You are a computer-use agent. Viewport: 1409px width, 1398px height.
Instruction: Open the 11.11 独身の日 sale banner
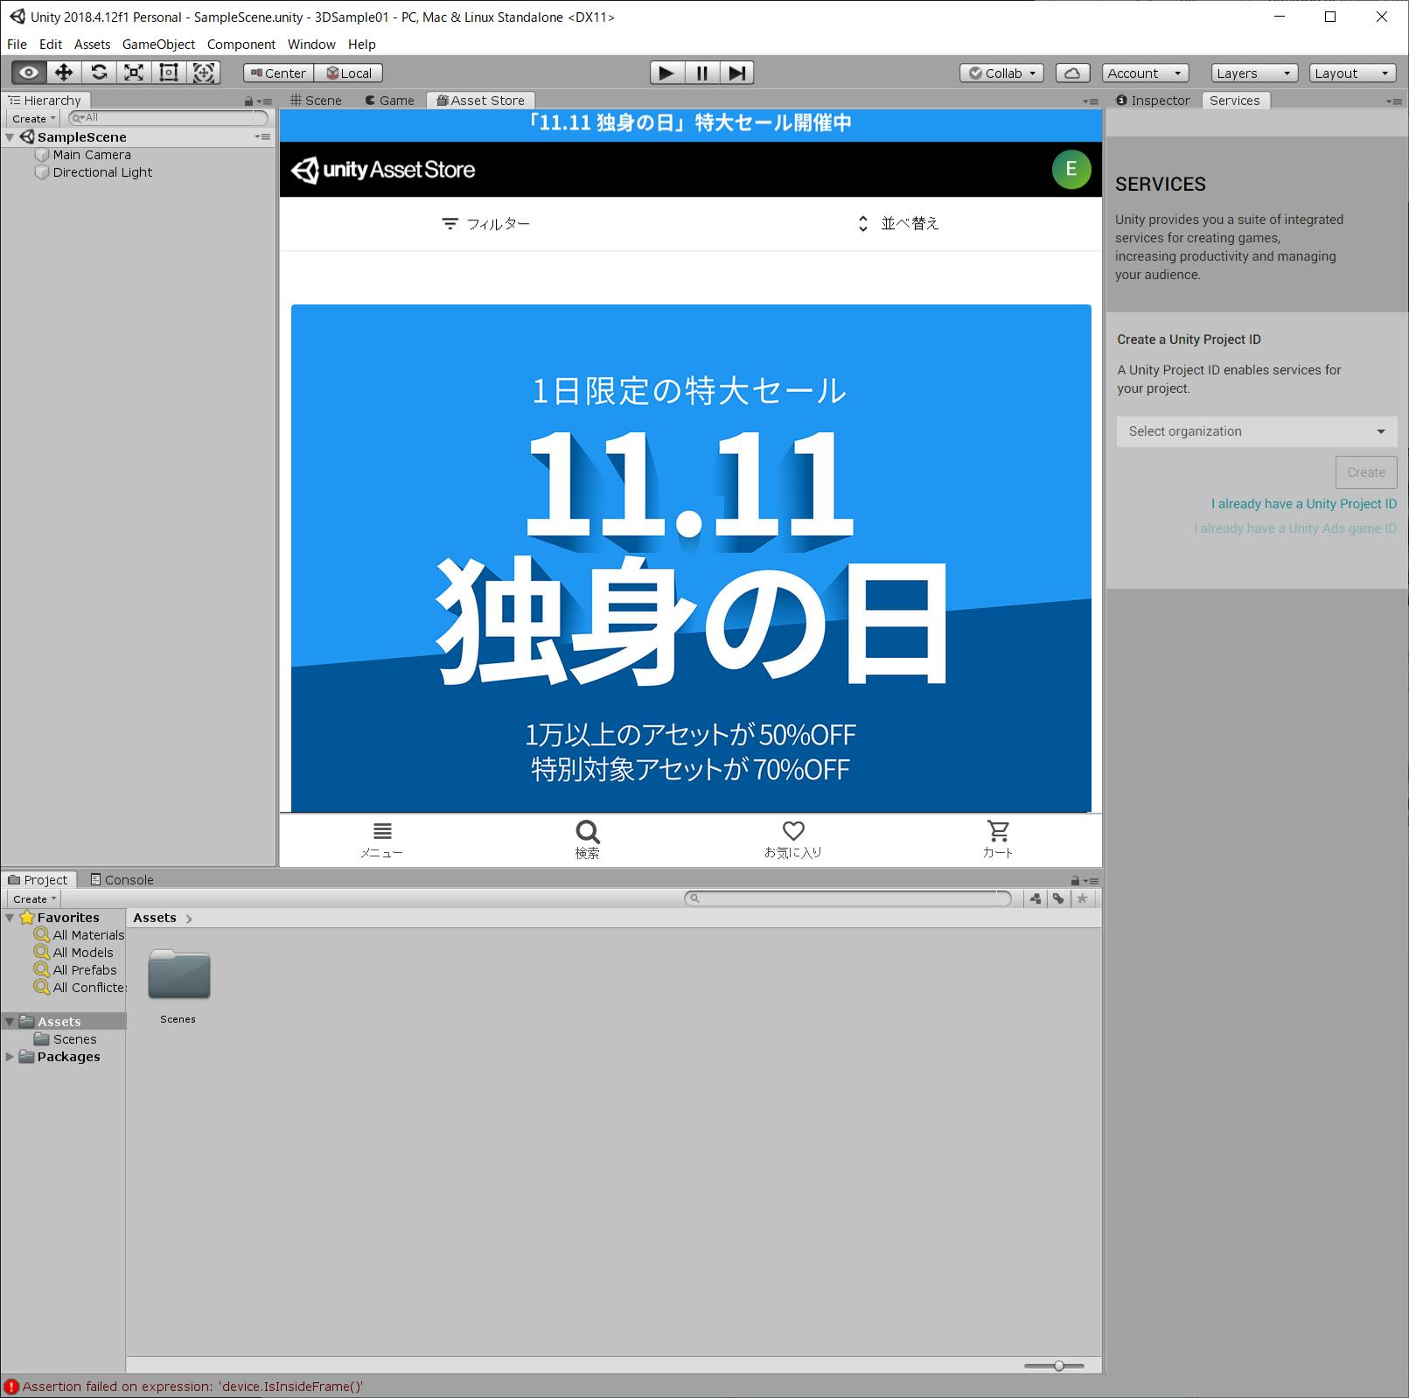point(691,558)
